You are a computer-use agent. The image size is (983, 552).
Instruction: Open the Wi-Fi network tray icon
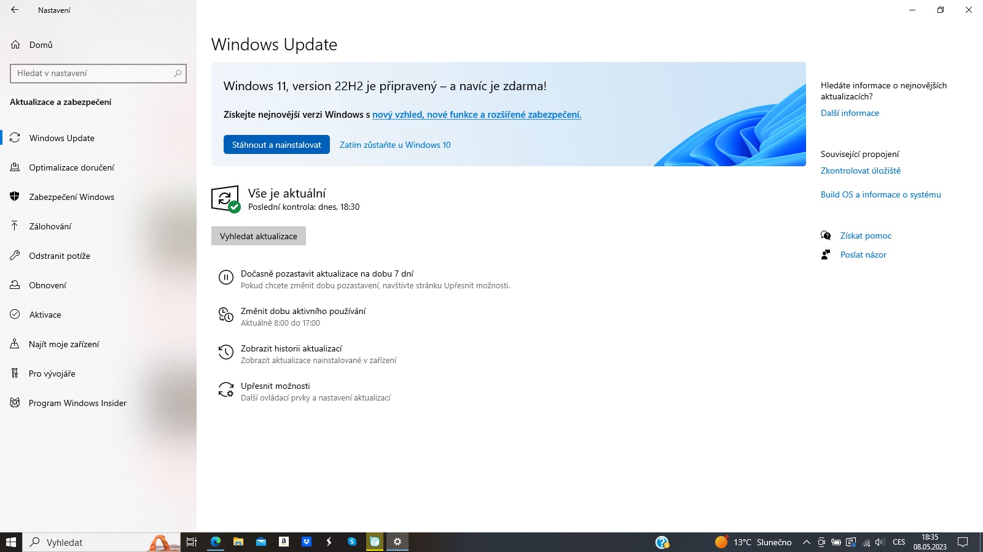(866, 542)
